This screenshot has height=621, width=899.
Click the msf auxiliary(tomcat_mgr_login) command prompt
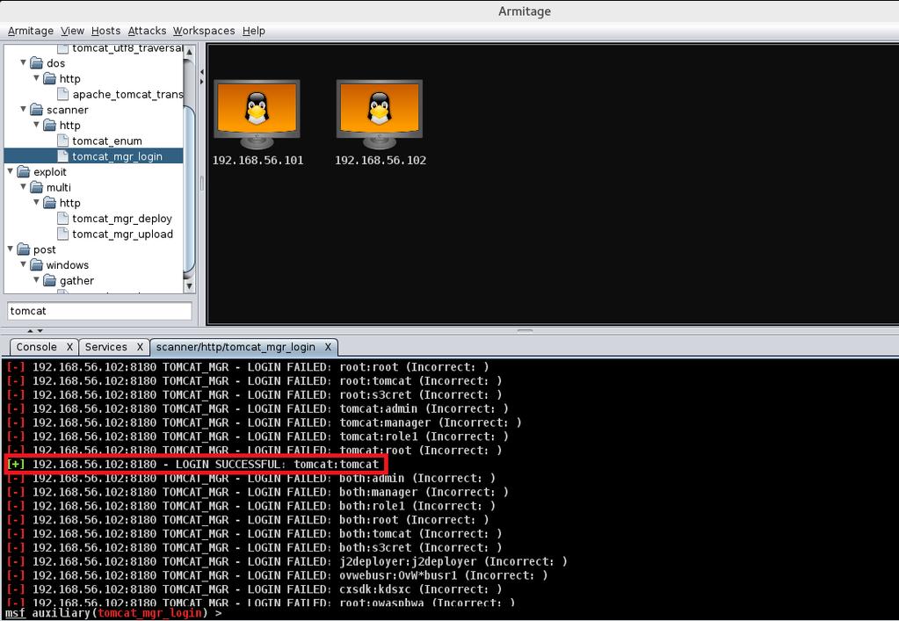click(x=113, y=613)
